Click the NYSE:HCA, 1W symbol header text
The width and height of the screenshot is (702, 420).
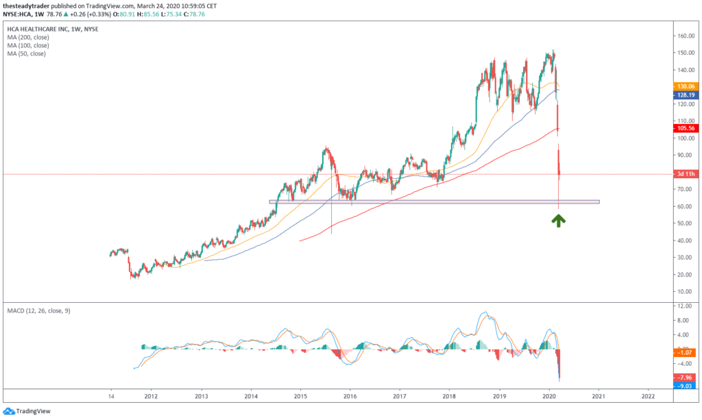pyautogui.click(x=23, y=14)
